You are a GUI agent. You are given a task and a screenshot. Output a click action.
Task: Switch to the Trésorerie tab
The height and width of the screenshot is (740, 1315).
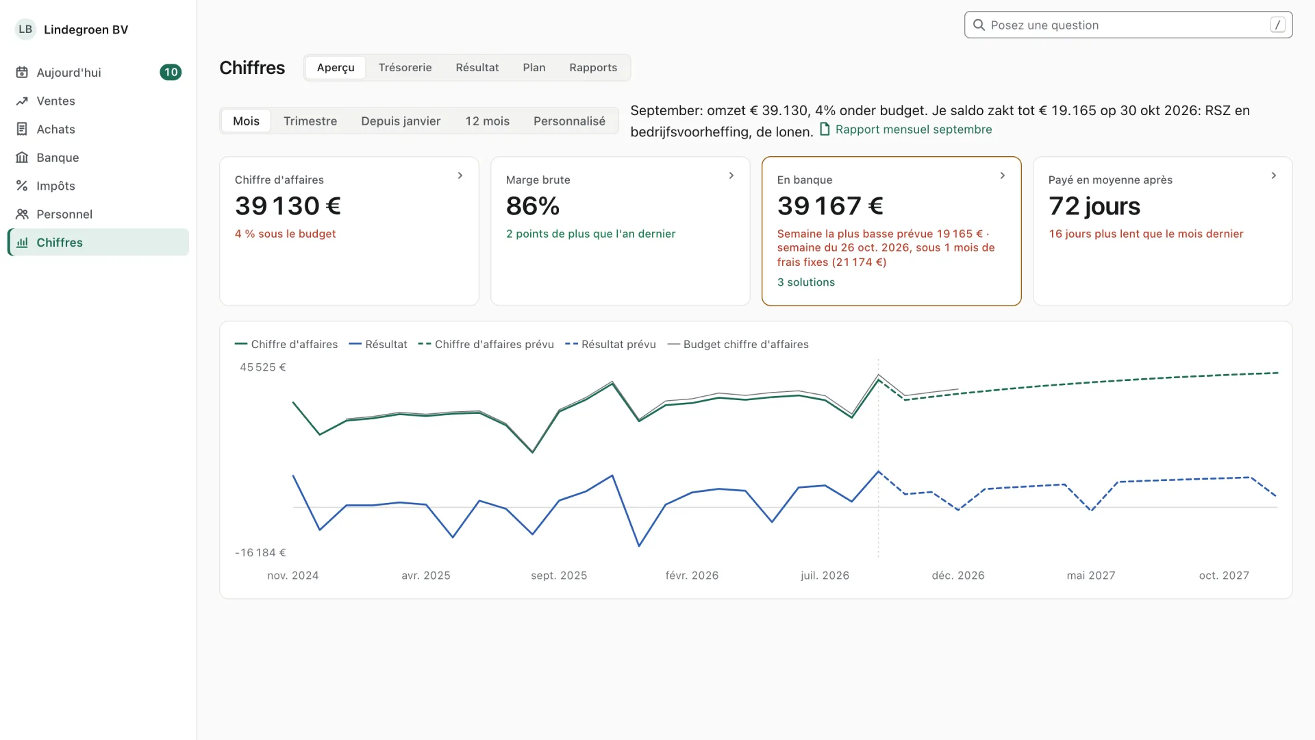point(405,68)
